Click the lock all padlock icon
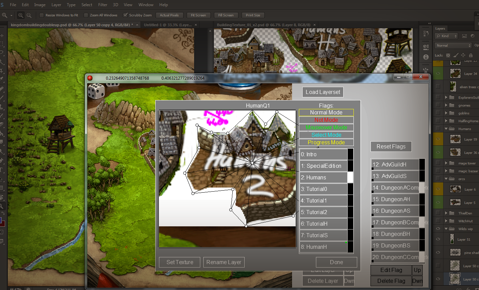479x290 pixels. tap(471, 55)
